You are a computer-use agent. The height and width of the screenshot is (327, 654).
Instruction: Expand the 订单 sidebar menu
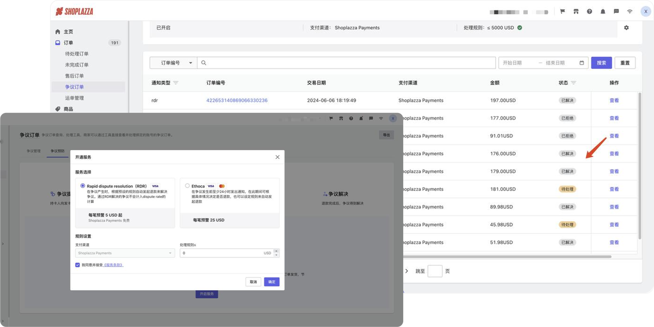click(68, 42)
